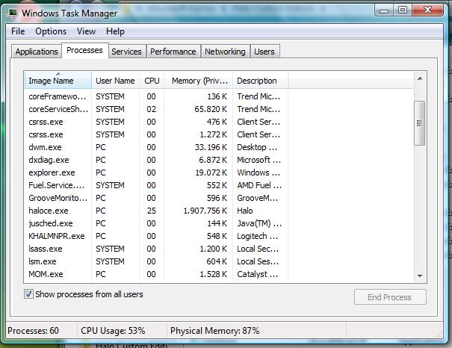Switch to the Users tab
This screenshot has width=452, height=348.
click(264, 52)
